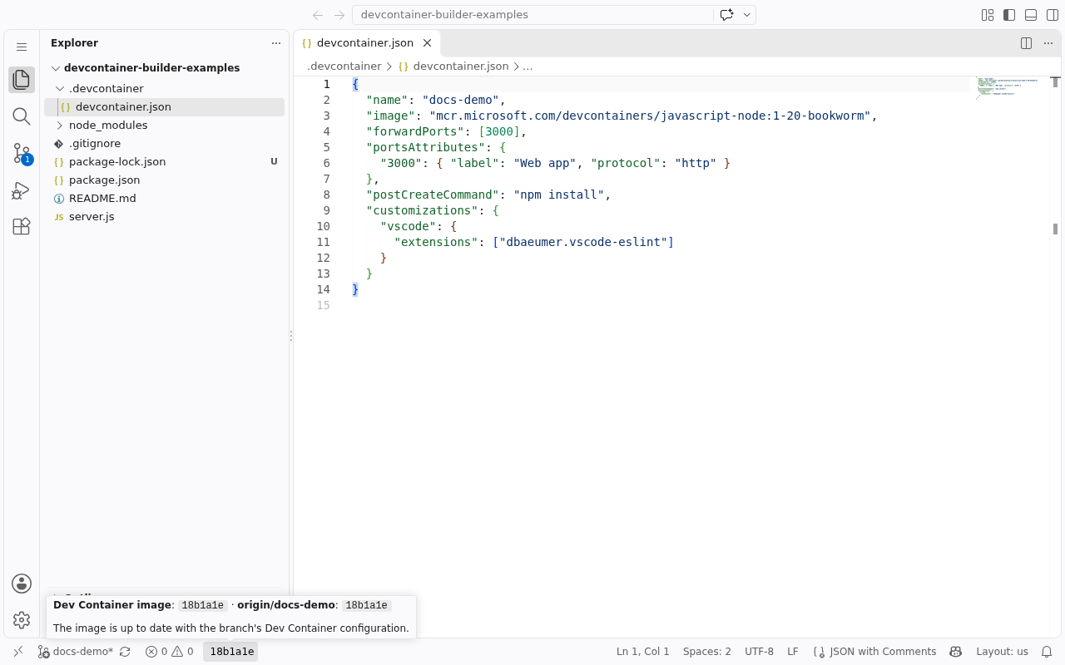Image resolution: width=1065 pixels, height=665 pixels.
Task: Open Explorer views and more actions menu
Action: (276, 43)
